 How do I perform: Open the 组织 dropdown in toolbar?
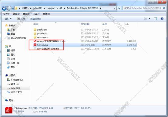tap(8, 19)
